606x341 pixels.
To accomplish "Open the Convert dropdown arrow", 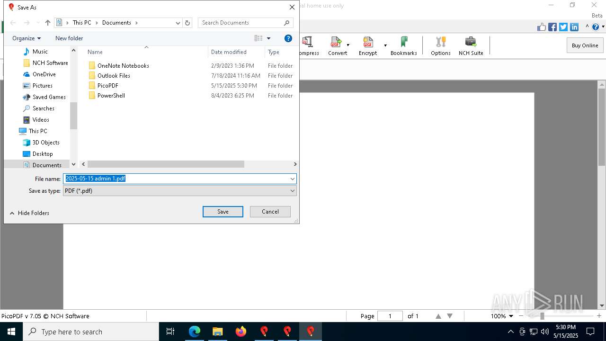I will [348, 45].
